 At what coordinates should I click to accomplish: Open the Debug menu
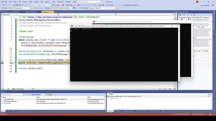36,2
